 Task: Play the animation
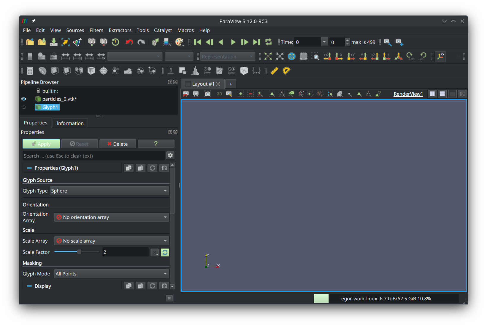pyautogui.click(x=233, y=42)
